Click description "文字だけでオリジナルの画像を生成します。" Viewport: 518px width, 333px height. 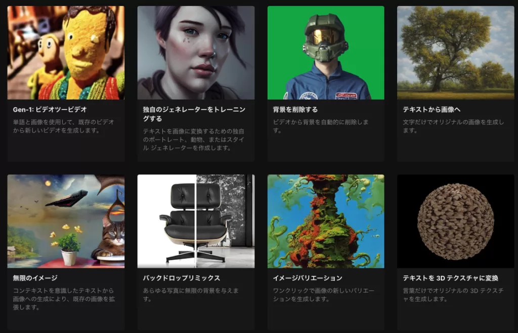453,126
